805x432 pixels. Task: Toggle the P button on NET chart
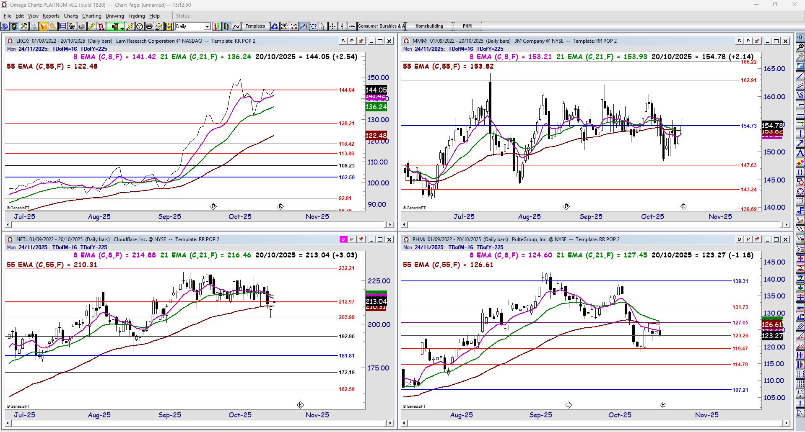[x=352, y=239]
